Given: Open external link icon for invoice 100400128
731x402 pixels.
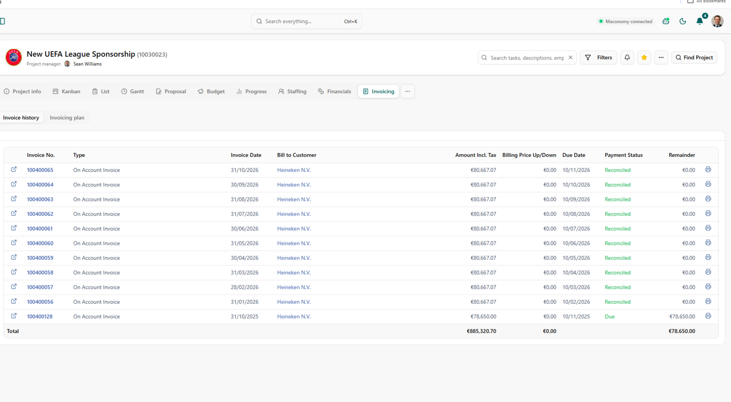Looking at the screenshot, I should 14,316.
